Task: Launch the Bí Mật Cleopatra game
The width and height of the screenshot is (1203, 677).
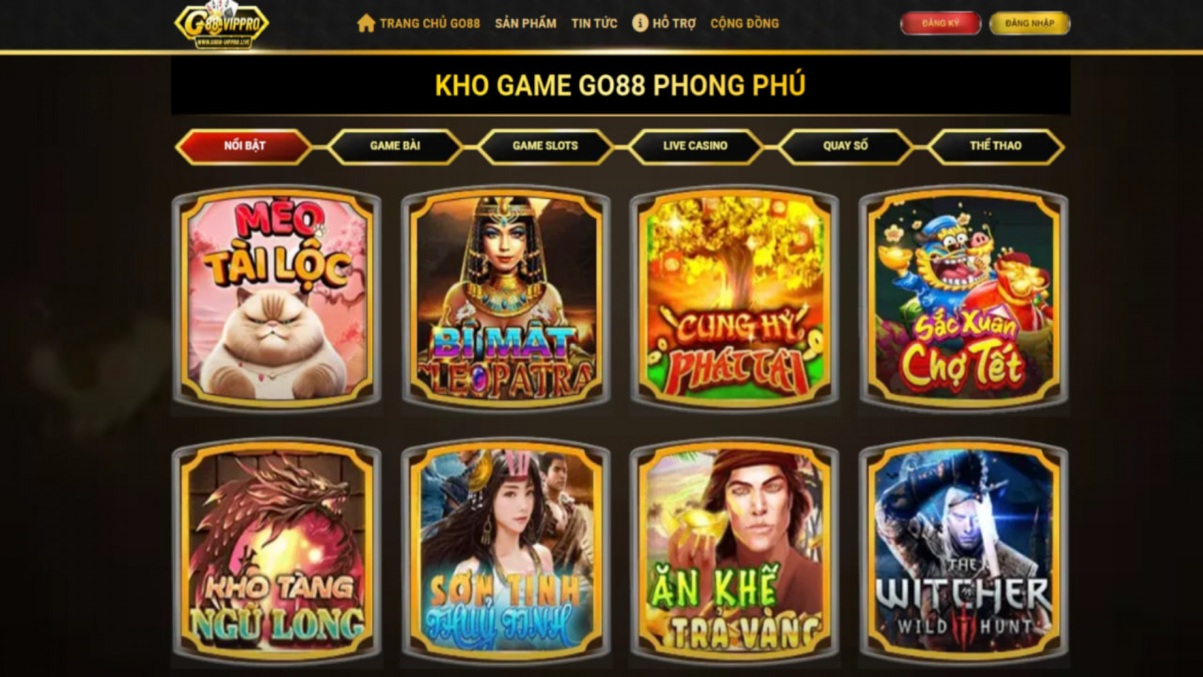Action: 506,299
